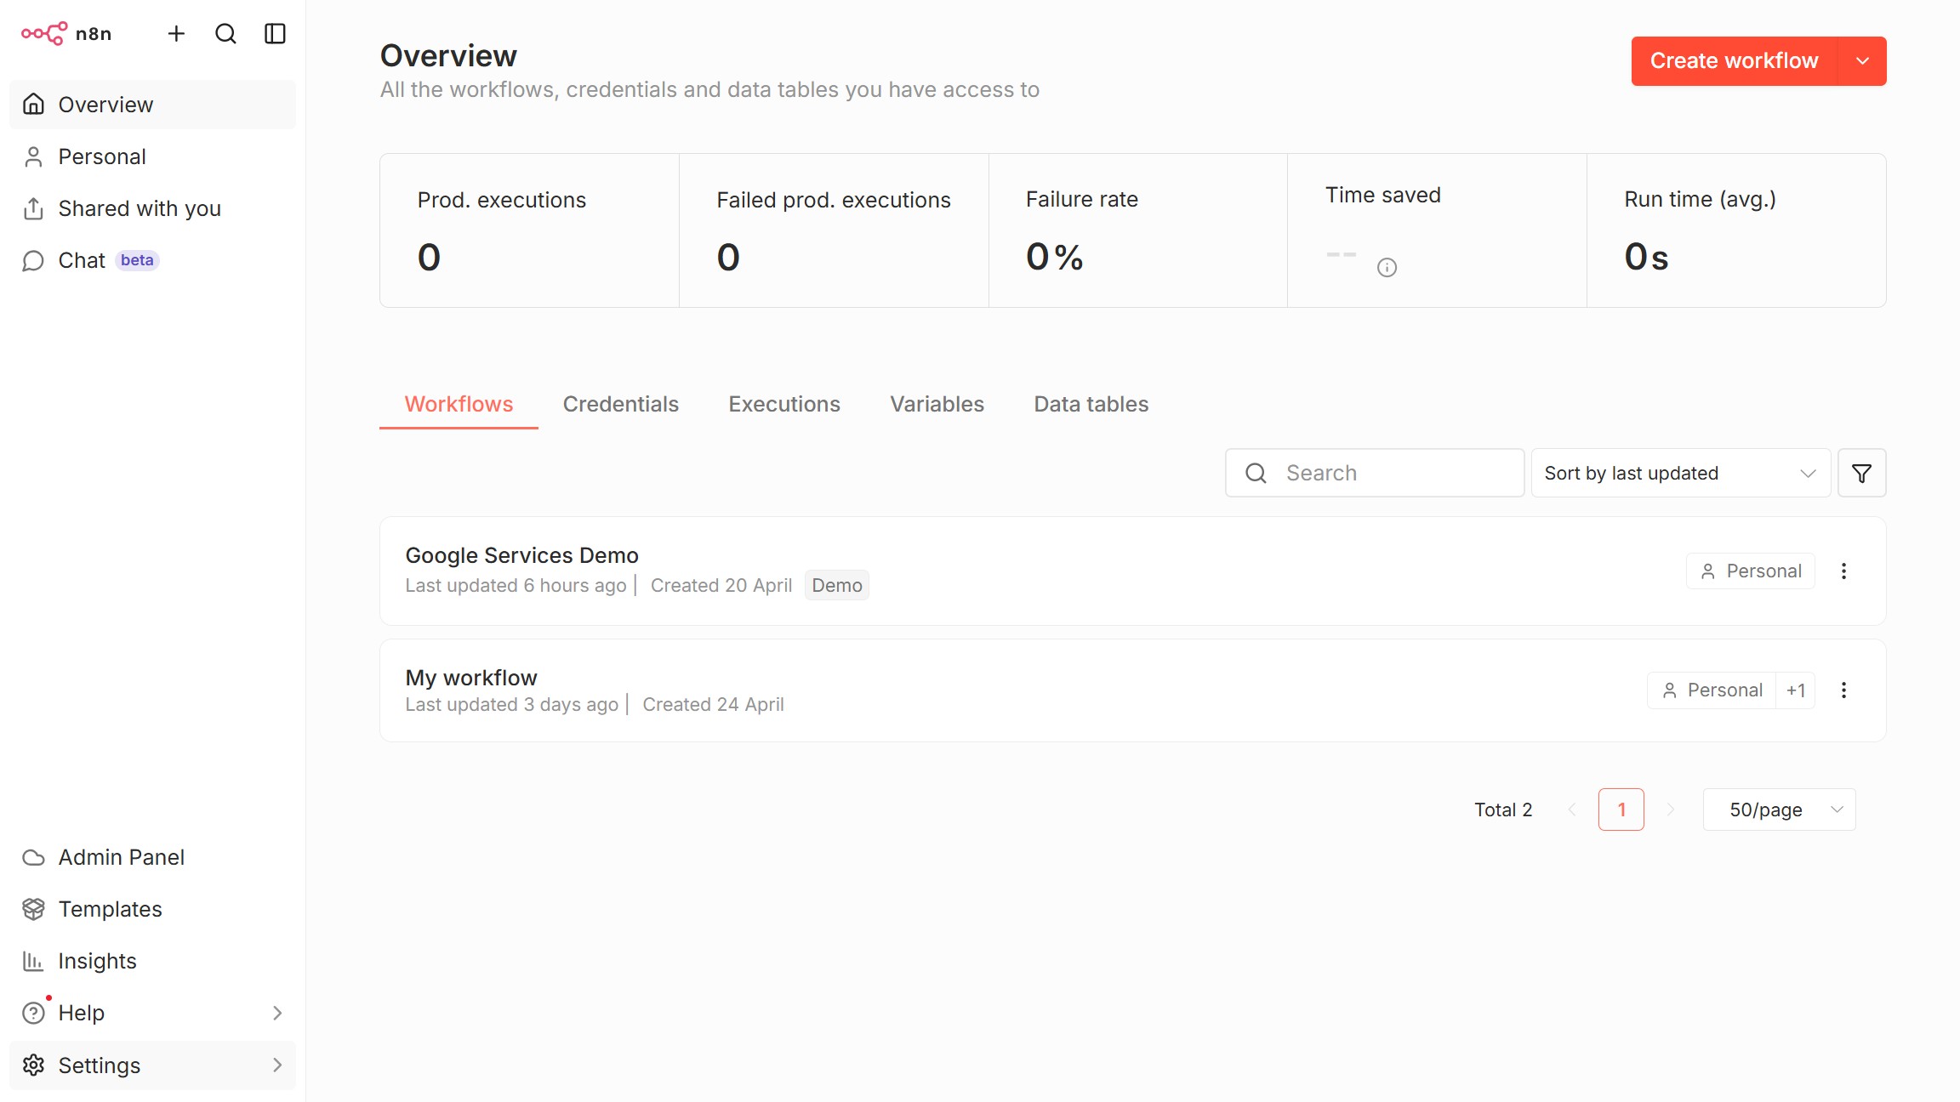Click the +1 badge on My workflow
Viewport: 1960px width, 1102px height.
(1796, 690)
